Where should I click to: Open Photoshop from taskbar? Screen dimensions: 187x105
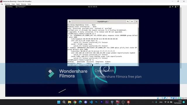(x=96, y=102)
